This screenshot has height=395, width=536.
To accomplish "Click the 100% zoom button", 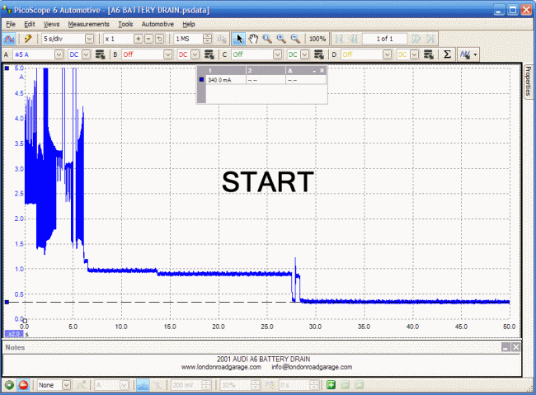I will pos(317,39).
